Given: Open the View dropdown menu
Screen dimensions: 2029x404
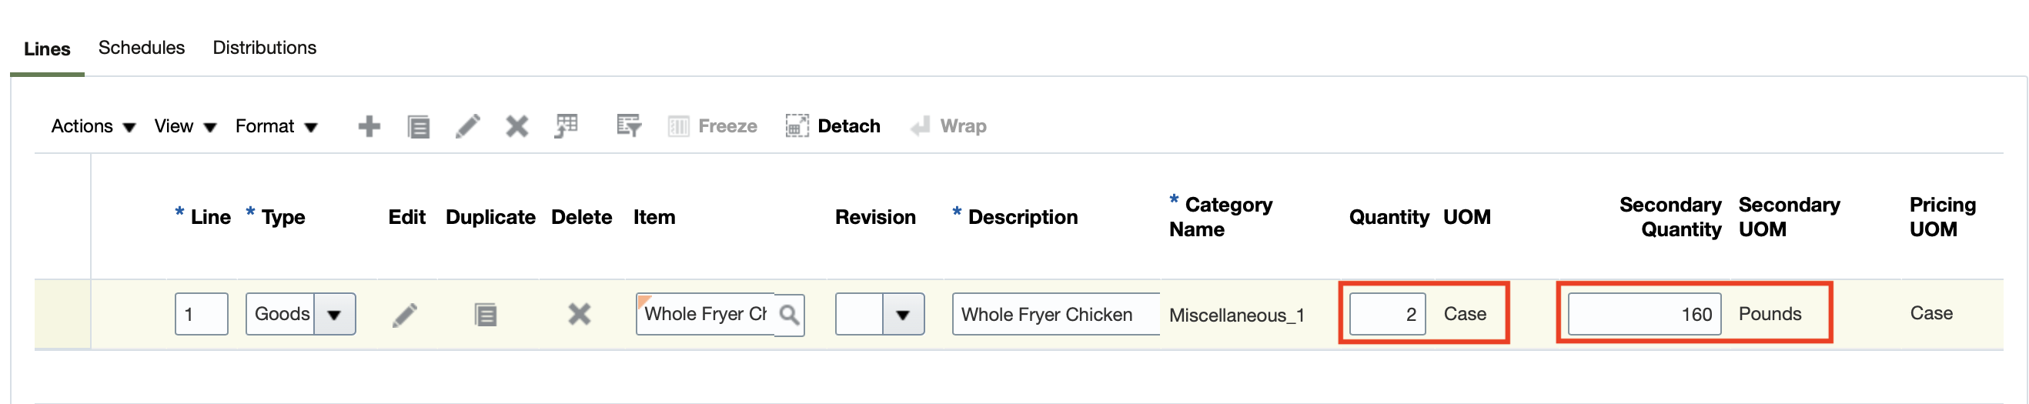Looking at the screenshot, I should (x=185, y=126).
